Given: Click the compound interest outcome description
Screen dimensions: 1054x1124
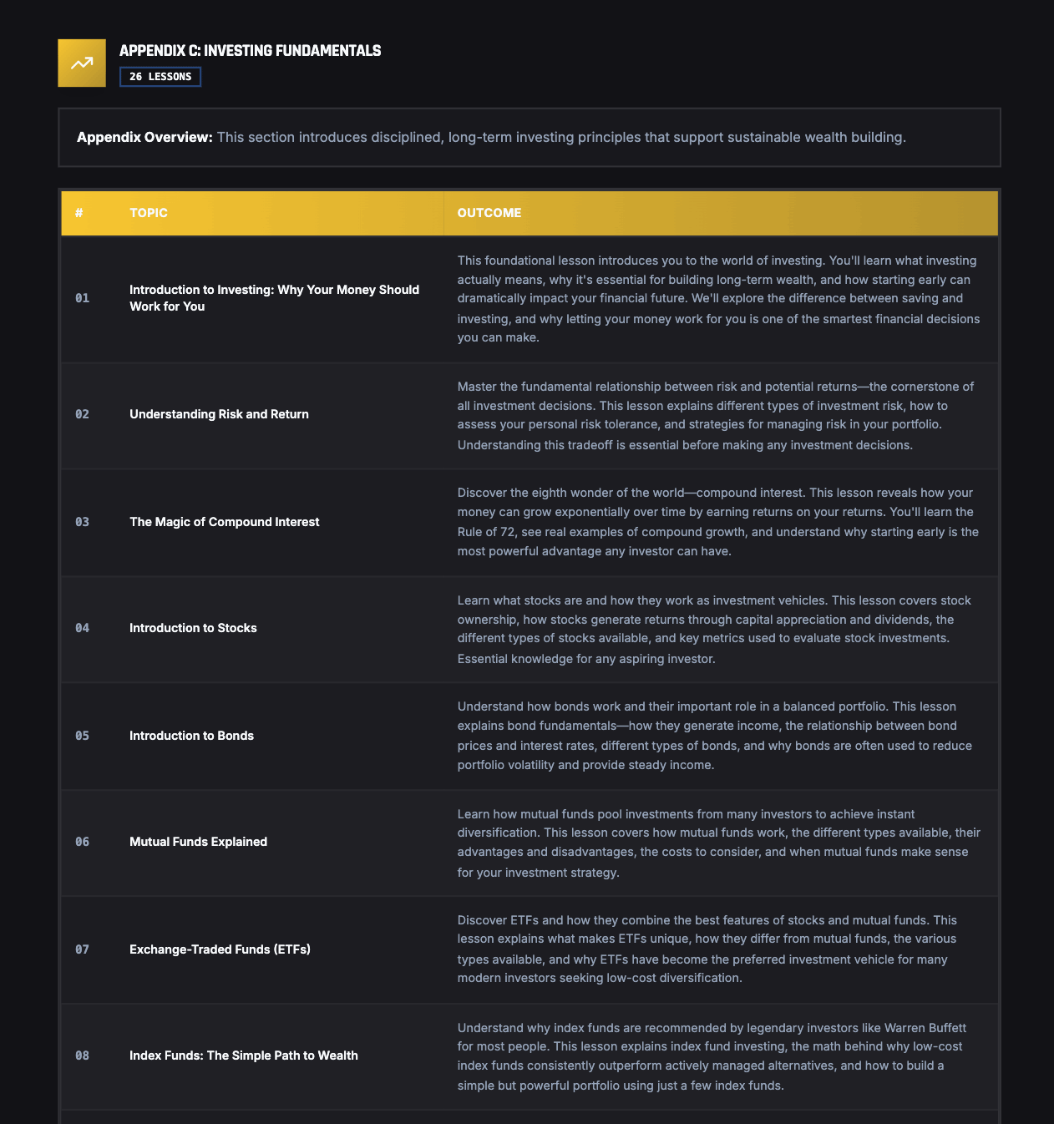Looking at the screenshot, I should pos(717,522).
